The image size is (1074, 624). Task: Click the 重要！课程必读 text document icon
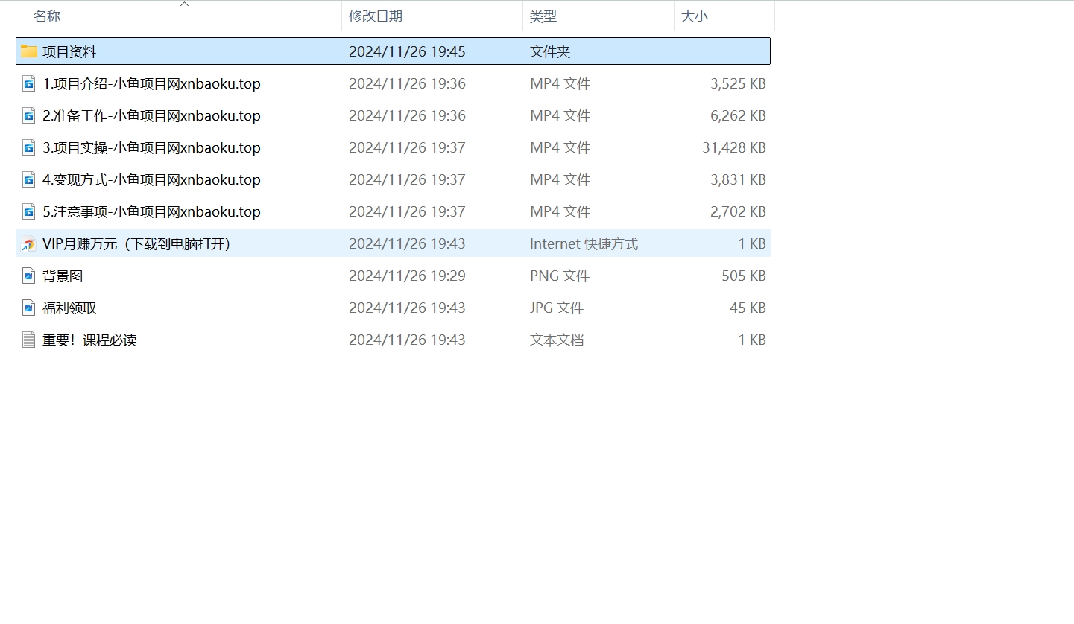29,340
